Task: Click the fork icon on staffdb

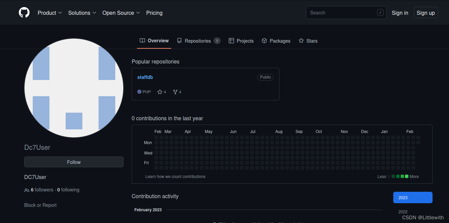Action: [x=175, y=92]
